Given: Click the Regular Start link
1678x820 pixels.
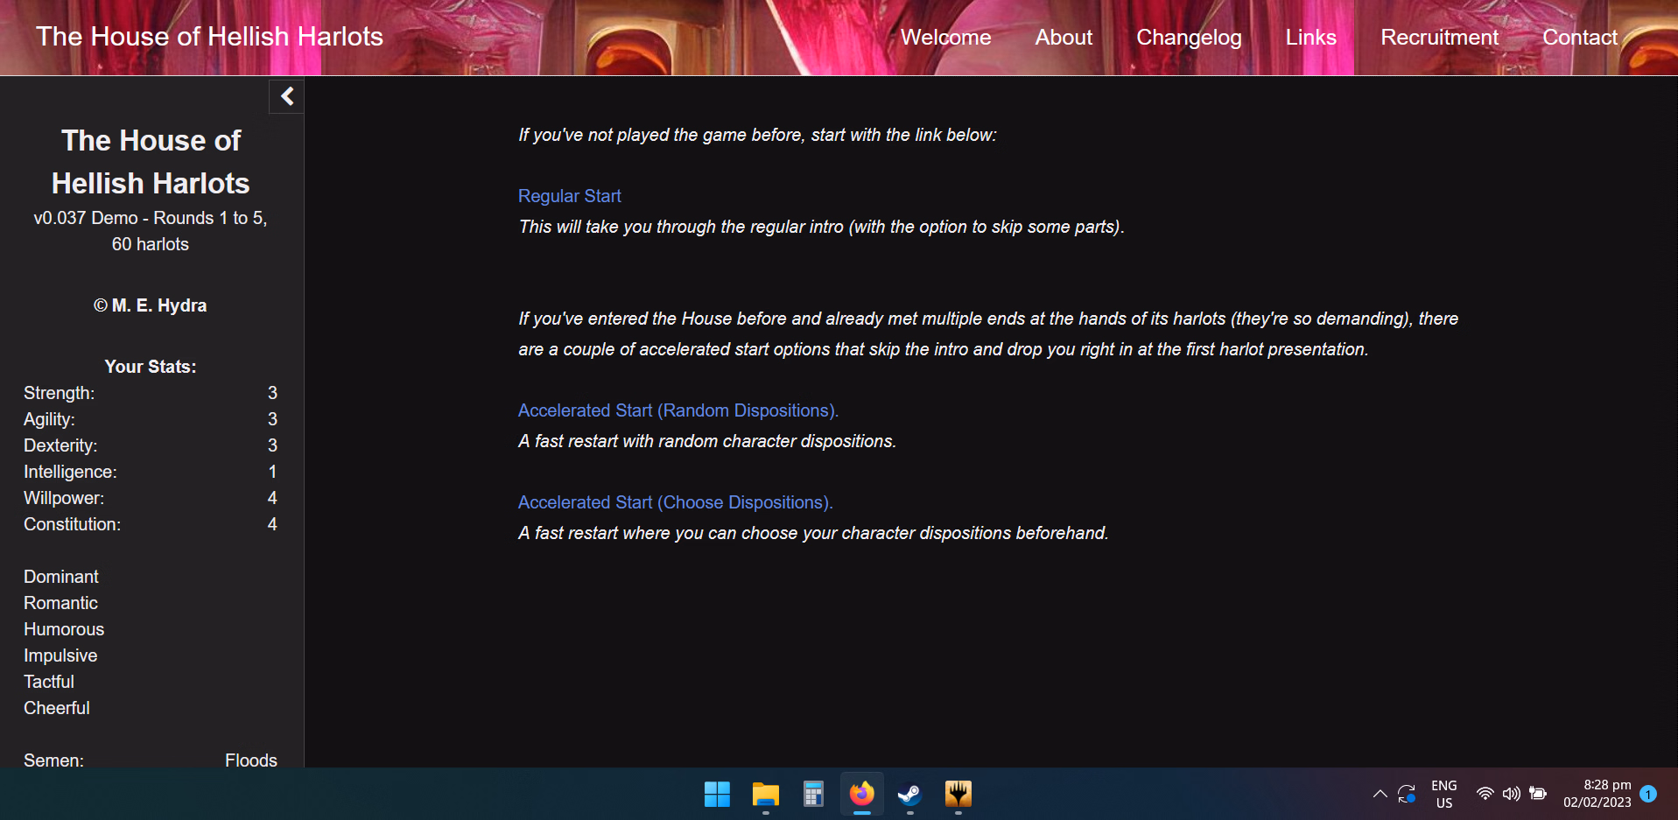Looking at the screenshot, I should coord(569,196).
